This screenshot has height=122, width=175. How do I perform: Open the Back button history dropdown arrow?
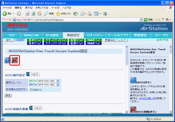pos(14,14)
